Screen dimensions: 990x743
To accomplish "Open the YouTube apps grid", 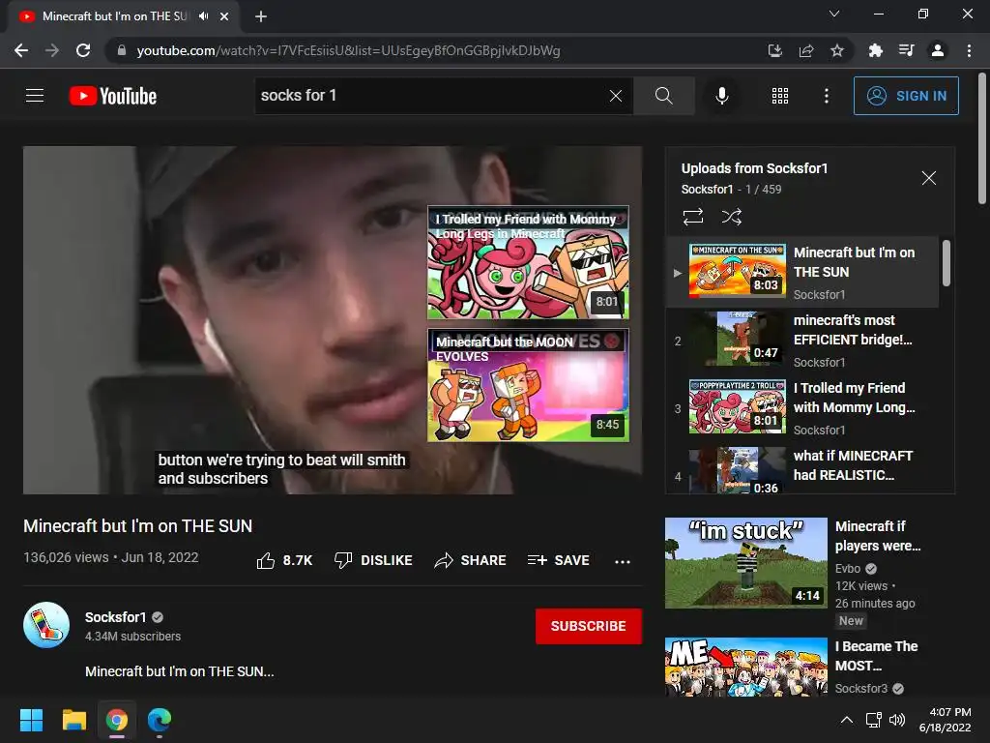I will point(780,96).
